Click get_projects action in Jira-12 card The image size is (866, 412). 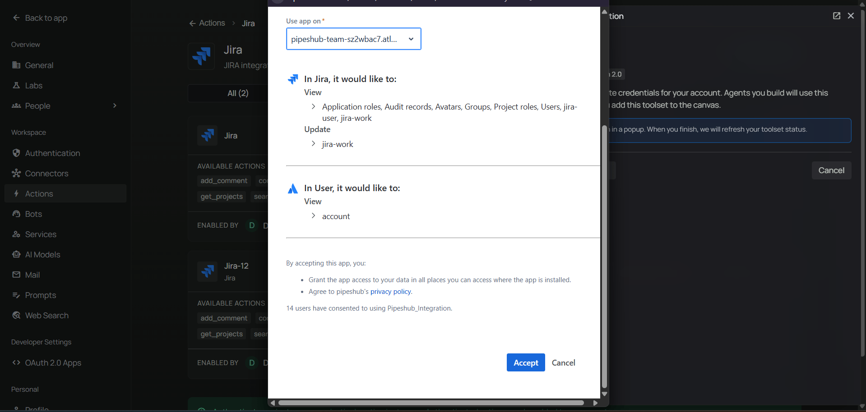point(222,334)
